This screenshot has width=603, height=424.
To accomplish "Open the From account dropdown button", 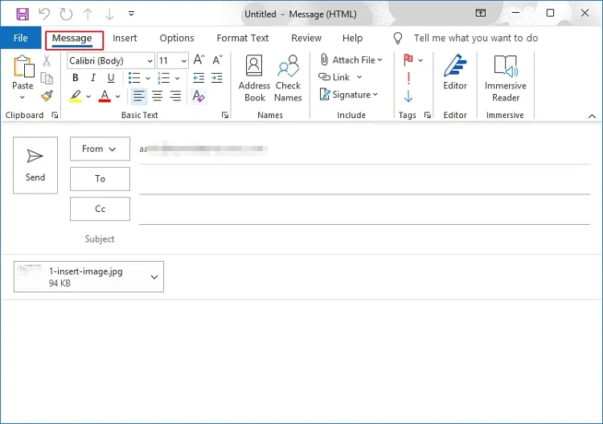I will tap(100, 149).
